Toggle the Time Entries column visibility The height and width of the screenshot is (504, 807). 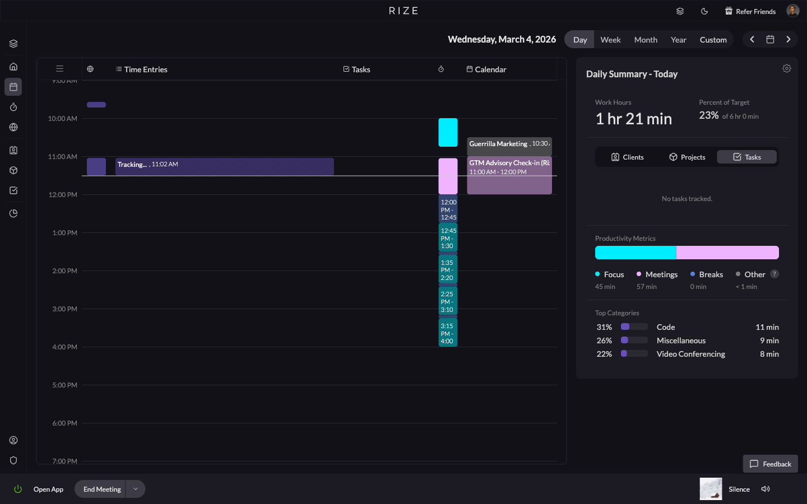pos(141,69)
